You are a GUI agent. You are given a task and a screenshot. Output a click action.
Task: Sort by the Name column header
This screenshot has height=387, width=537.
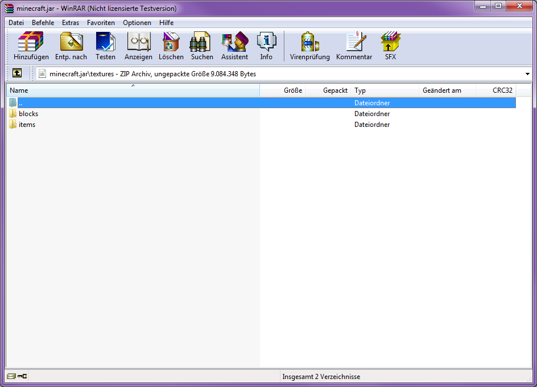point(133,90)
